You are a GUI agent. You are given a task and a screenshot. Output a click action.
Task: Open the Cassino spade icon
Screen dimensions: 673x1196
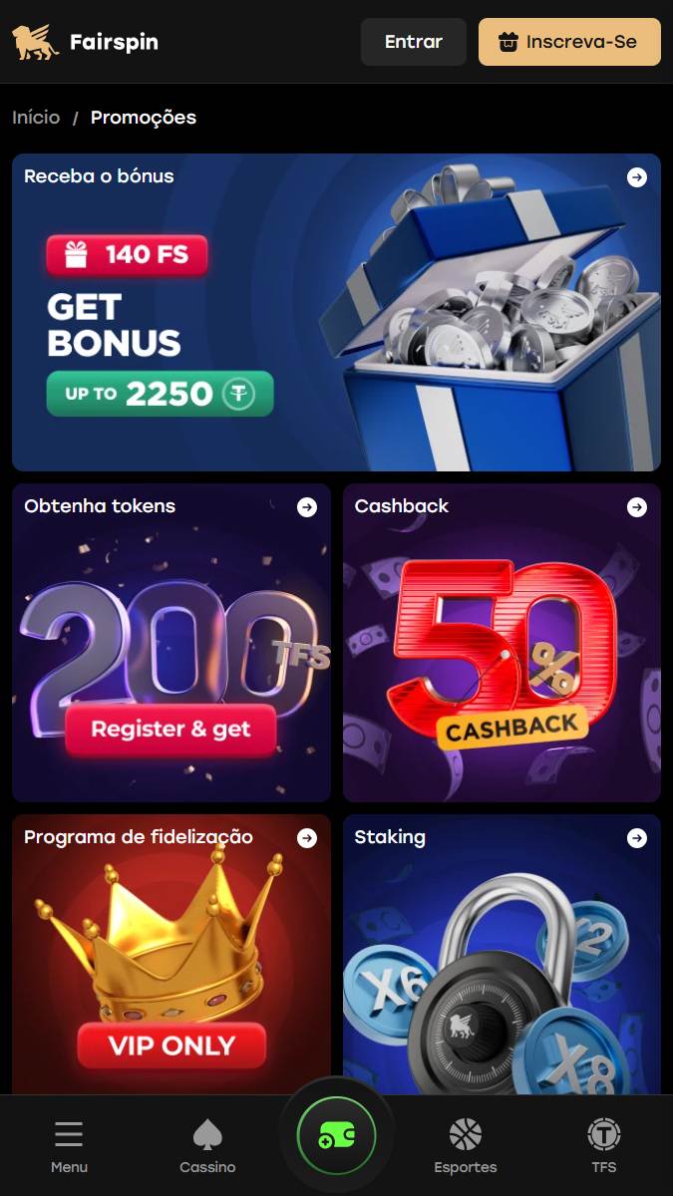click(207, 1134)
